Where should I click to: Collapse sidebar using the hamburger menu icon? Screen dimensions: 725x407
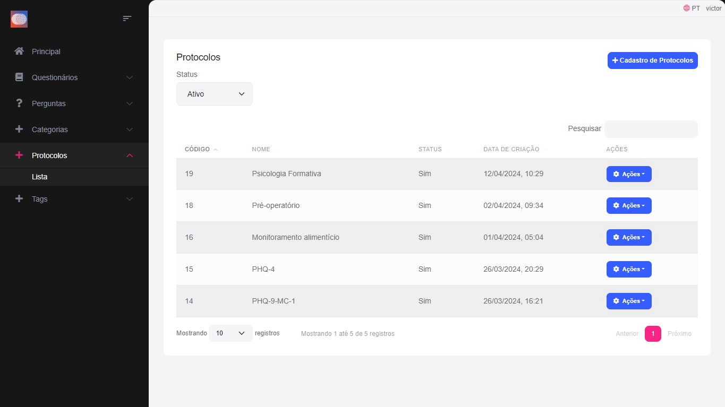127,19
